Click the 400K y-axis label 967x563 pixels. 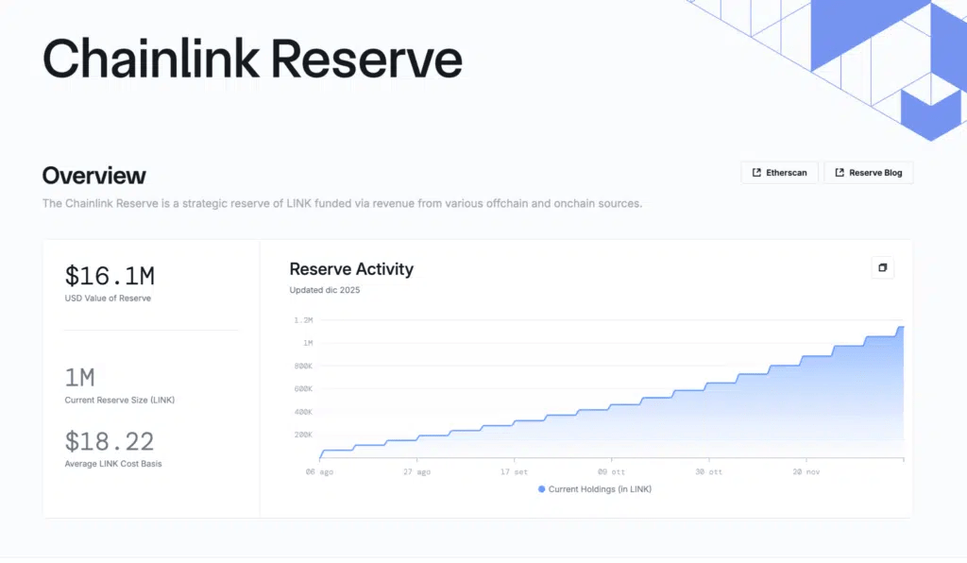point(303,412)
